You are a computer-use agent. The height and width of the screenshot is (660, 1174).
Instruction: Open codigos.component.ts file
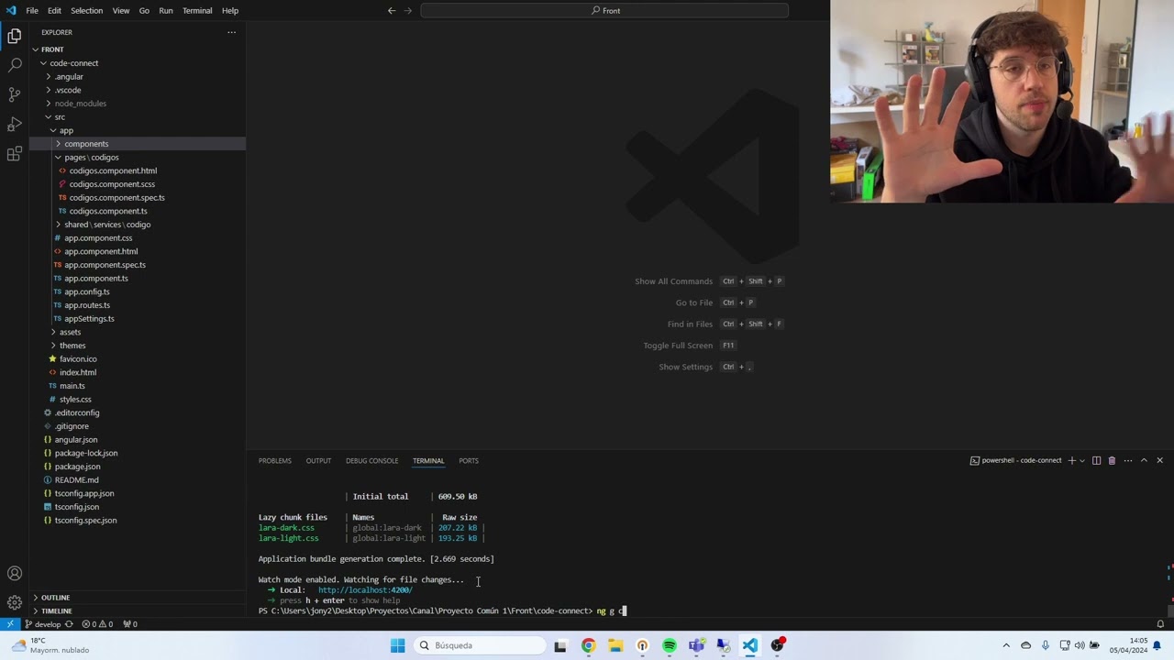[x=108, y=211]
